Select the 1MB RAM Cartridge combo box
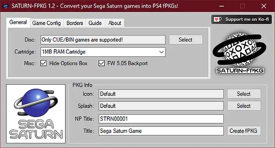The image size is (275, 148). (x=103, y=52)
